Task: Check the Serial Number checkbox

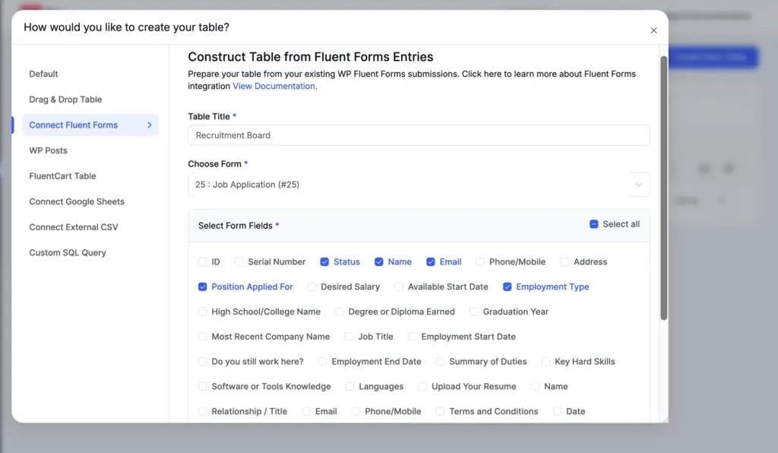Action: point(239,262)
